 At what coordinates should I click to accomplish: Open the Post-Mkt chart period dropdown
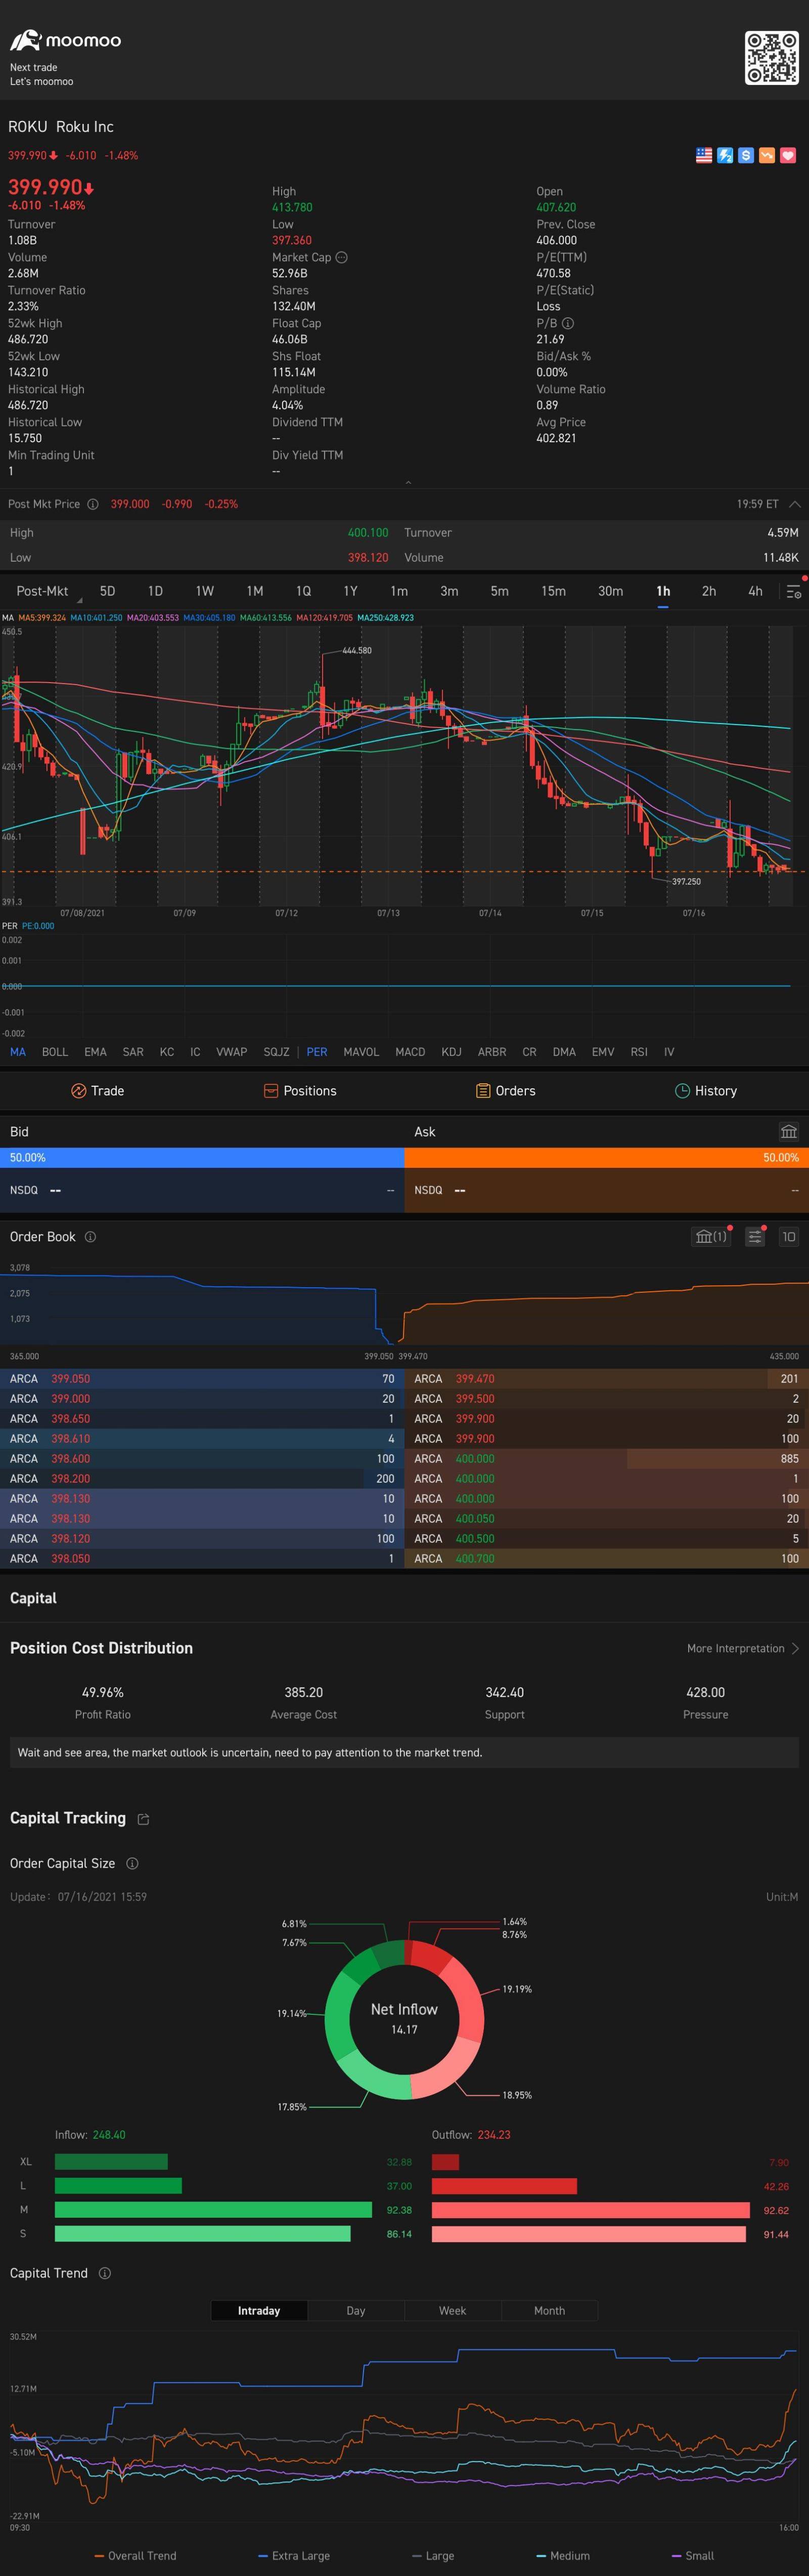47,591
